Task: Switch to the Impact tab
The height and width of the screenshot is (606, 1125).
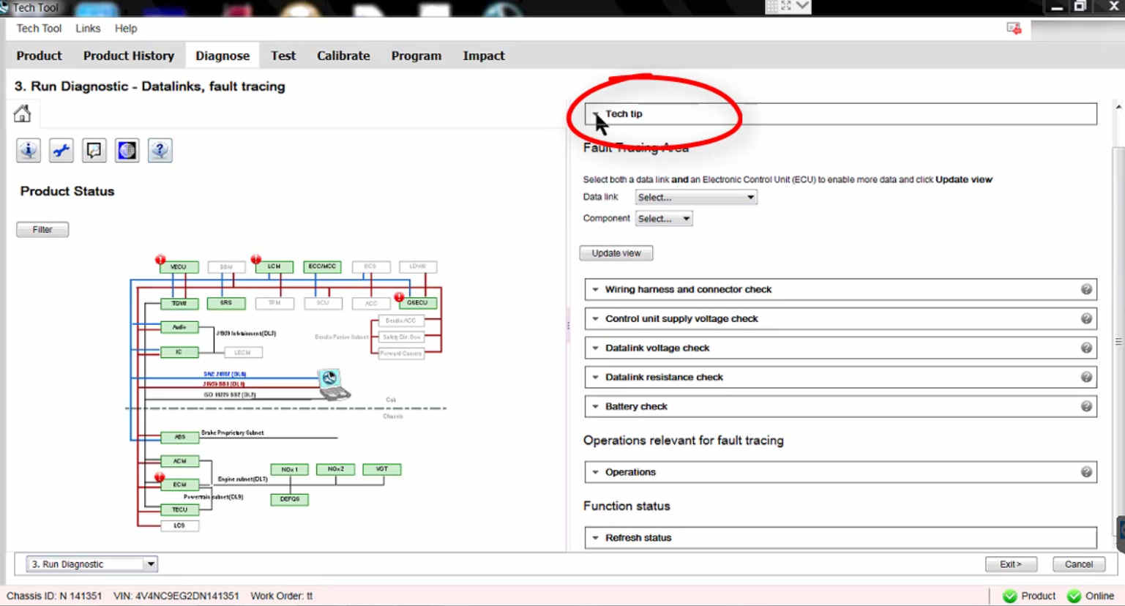Action: click(484, 56)
